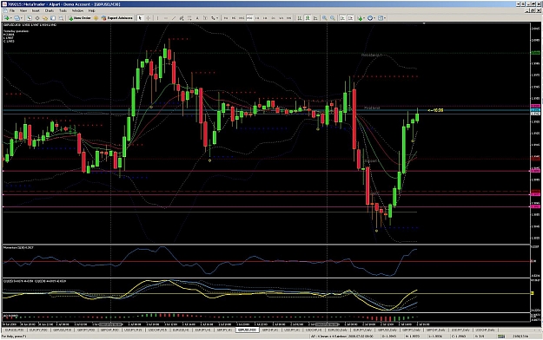The width and height of the screenshot is (543, 340).
Task: Select the Arrows drawing tool
Action: 213,18
